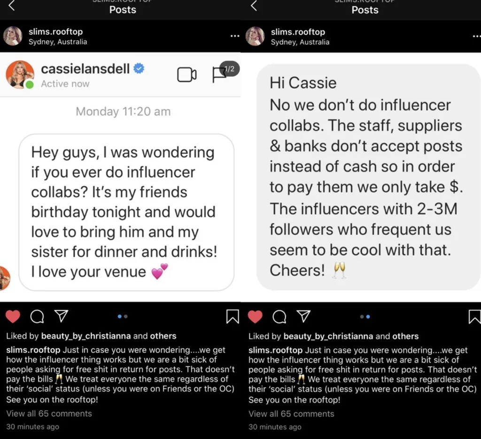Screen dimensions: 481x439
Task: Start video call with cassielansdell
Action: [x=186, y=75]
